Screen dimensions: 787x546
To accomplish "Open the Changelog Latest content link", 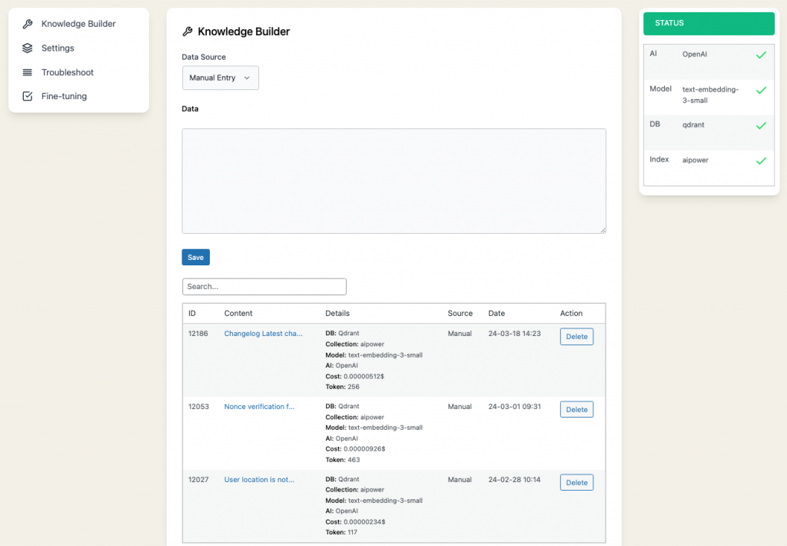I will click(263, 334).
